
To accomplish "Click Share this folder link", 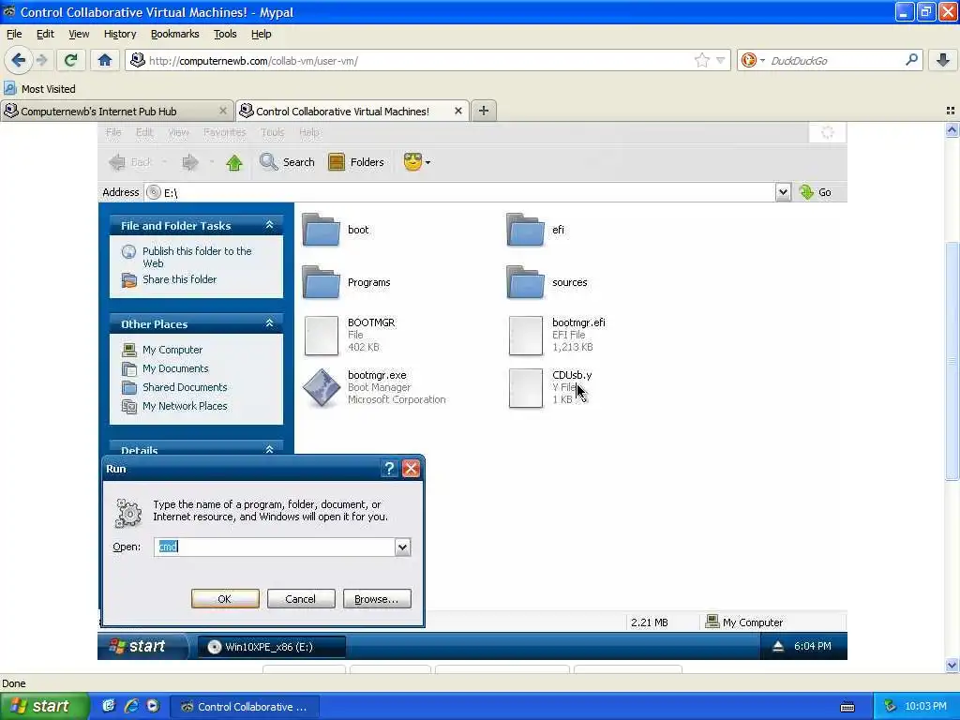I will [179, 279].
